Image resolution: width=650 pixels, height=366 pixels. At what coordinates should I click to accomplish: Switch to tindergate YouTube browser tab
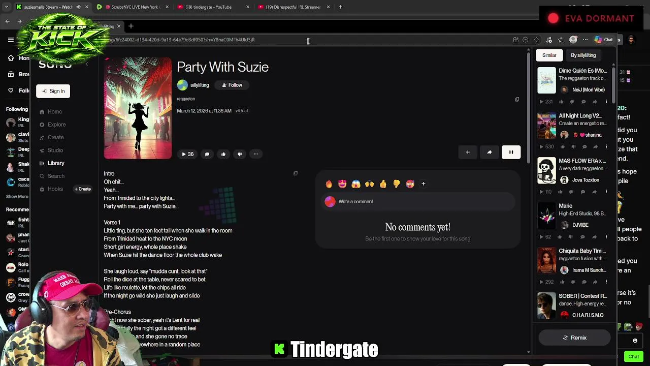click(212, 7)
